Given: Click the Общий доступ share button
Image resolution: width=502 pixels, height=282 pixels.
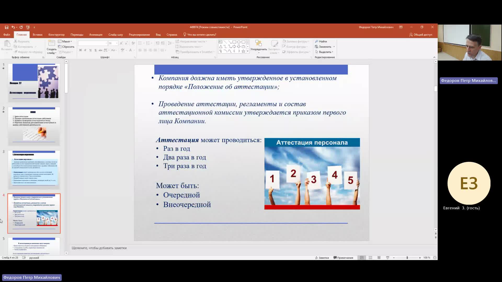Looking at the screenshot, I should click(x=421, y=34).
